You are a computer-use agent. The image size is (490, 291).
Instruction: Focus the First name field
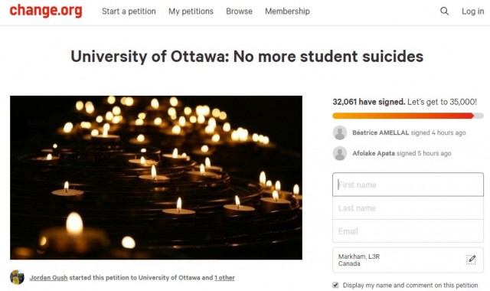point(408,185)
